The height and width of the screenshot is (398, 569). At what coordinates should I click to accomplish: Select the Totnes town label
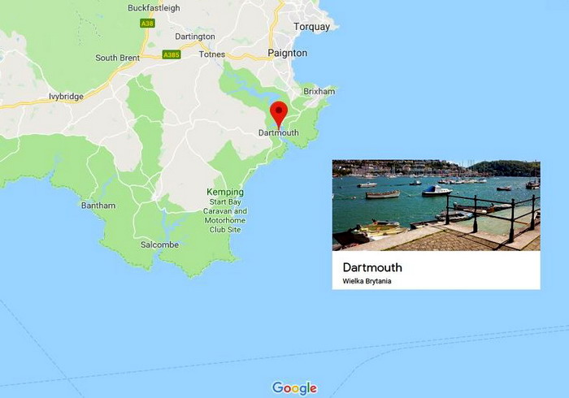point(212,54)
